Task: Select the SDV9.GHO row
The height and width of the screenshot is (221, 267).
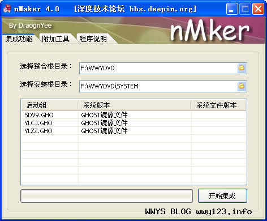Action: pyautogui.click(x=133, y=115)
